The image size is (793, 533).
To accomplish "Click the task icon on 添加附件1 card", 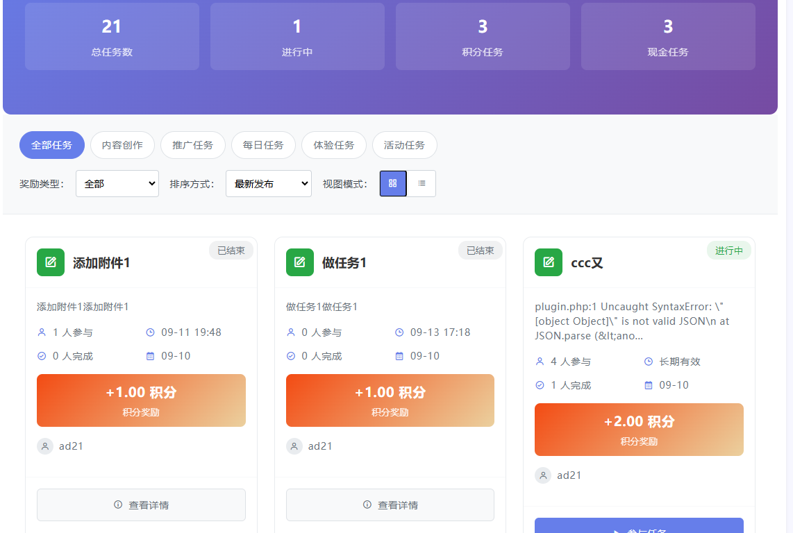I will tap(50, 262).
